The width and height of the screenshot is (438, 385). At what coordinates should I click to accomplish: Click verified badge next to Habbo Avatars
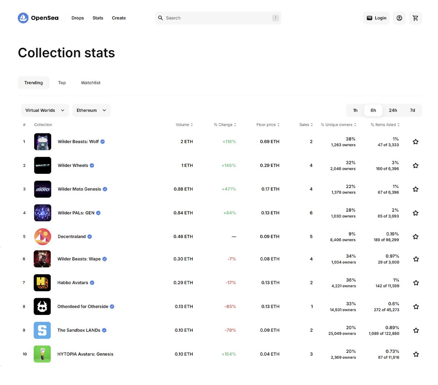92,283
